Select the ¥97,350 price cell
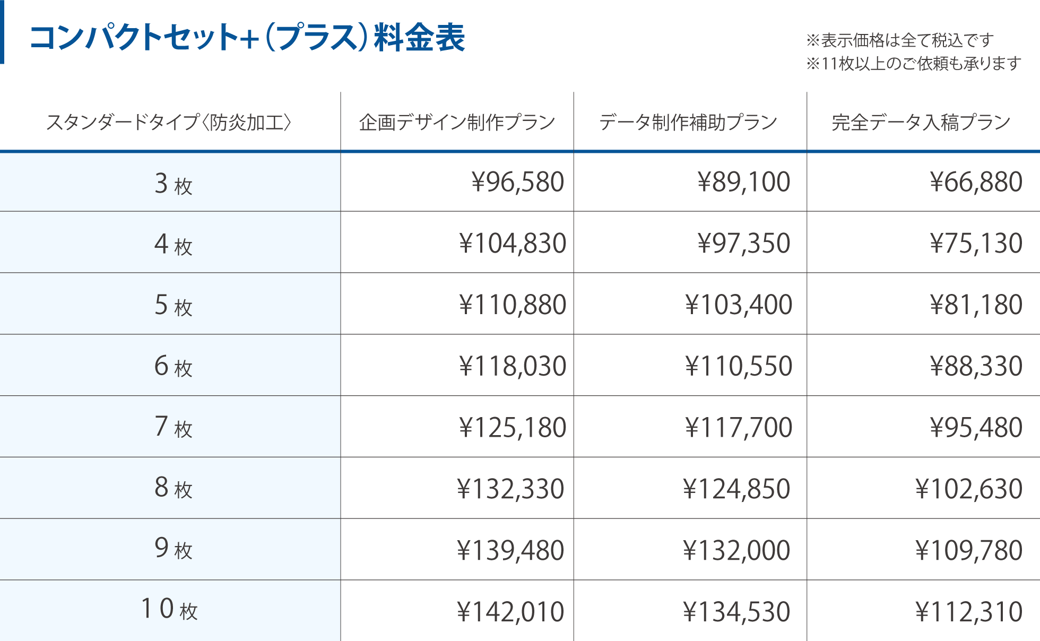This screenshot has width=1040, height=641. point(744,244)
